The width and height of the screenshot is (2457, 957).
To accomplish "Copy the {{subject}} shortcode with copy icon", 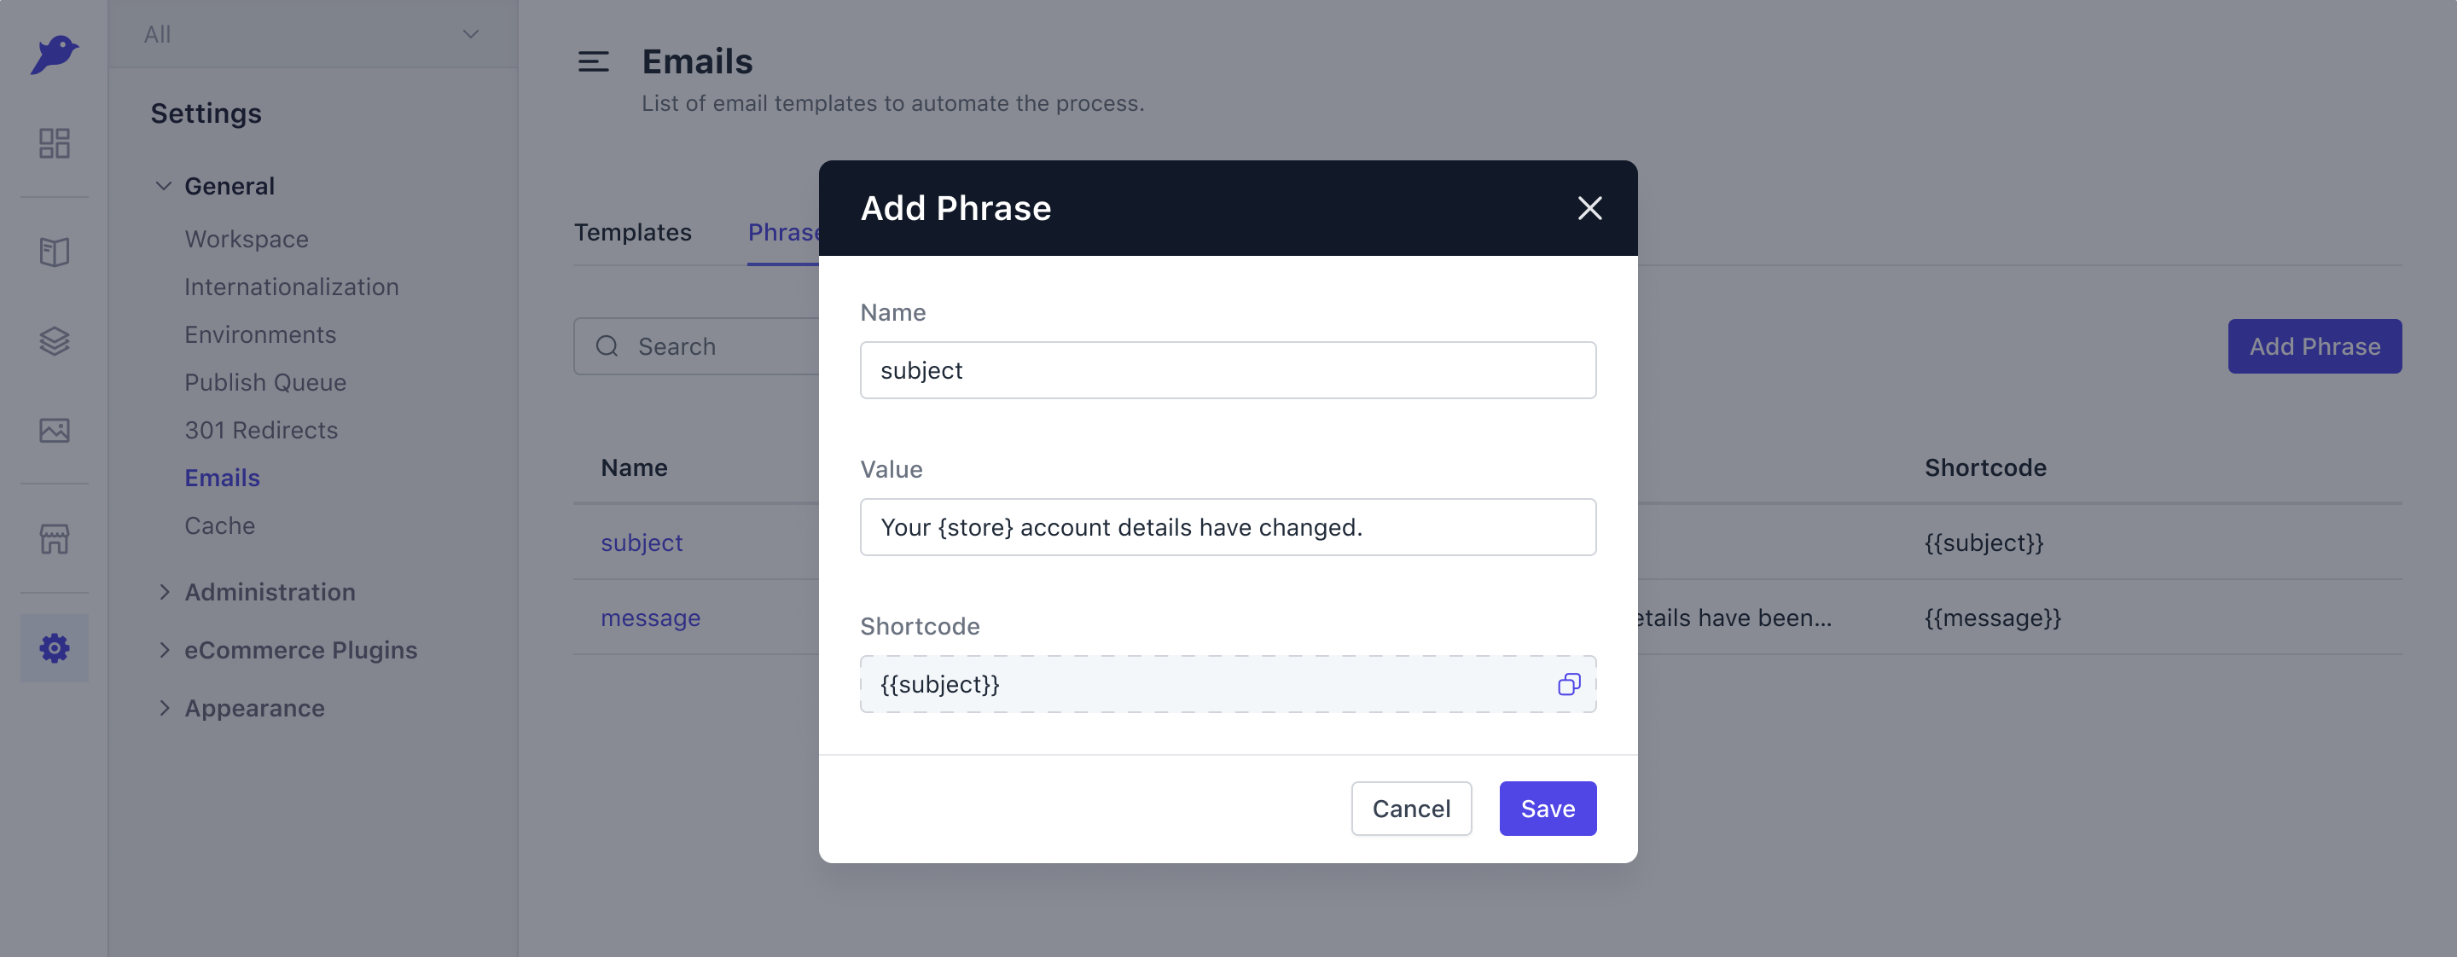I will (x=1569, y=684).
